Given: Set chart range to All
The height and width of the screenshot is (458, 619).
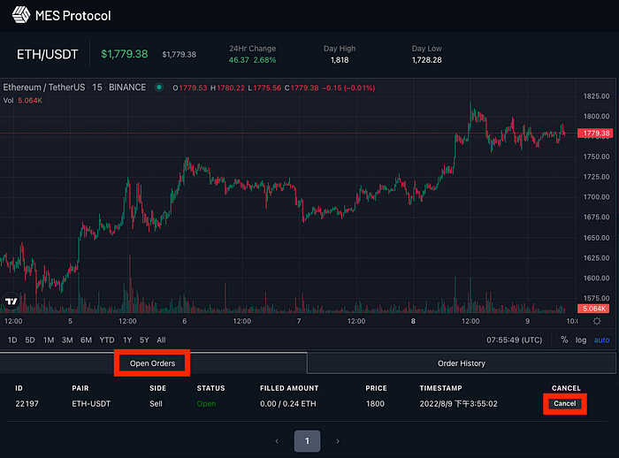Looking at the screenshot, I should point(161,340).
